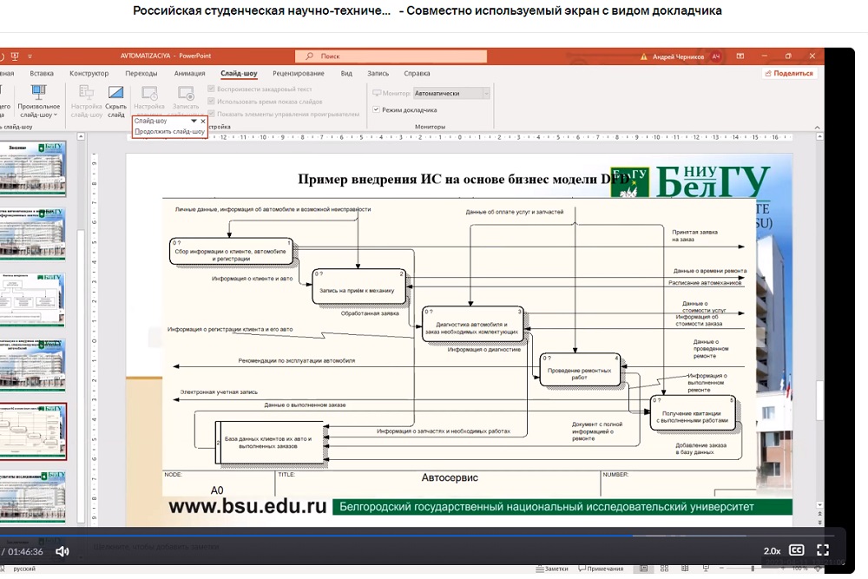Toggle Play narrations (Воспроизвести закадровый текст) checkbox

pos(211,89)
